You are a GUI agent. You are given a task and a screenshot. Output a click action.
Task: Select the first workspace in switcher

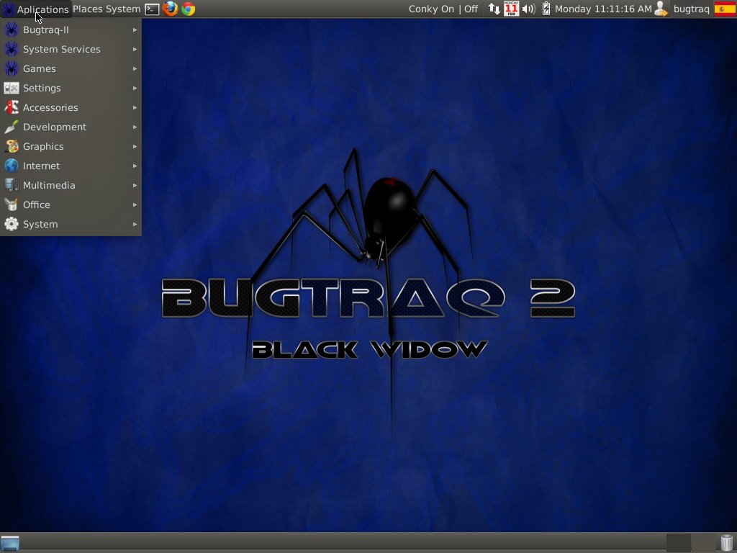point(679,543)
